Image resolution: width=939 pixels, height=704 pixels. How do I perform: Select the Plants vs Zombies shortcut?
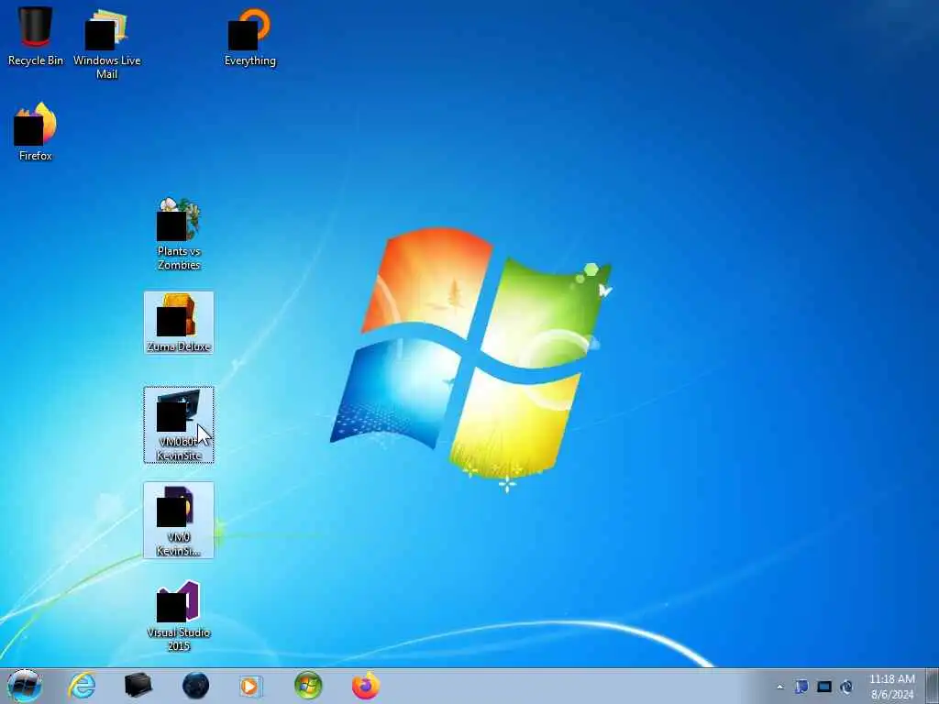pos(179,234)
